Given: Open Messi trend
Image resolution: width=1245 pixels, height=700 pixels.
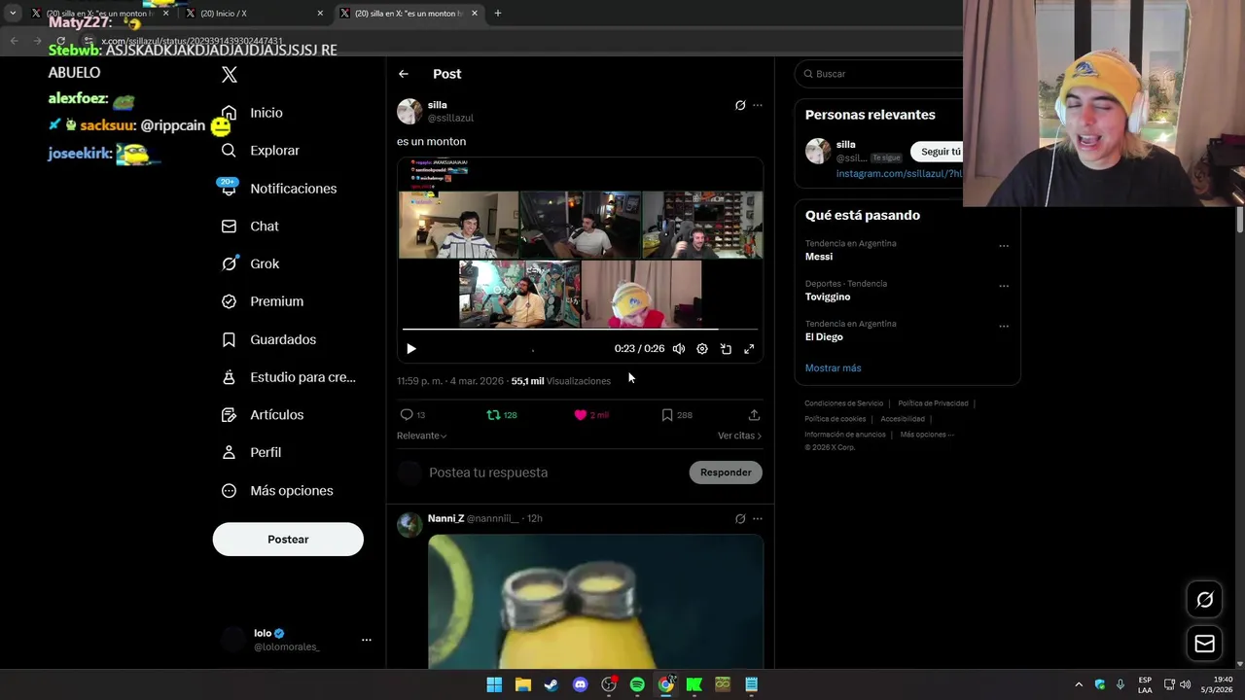Looking at the screenshot, I should pos(819,257).
